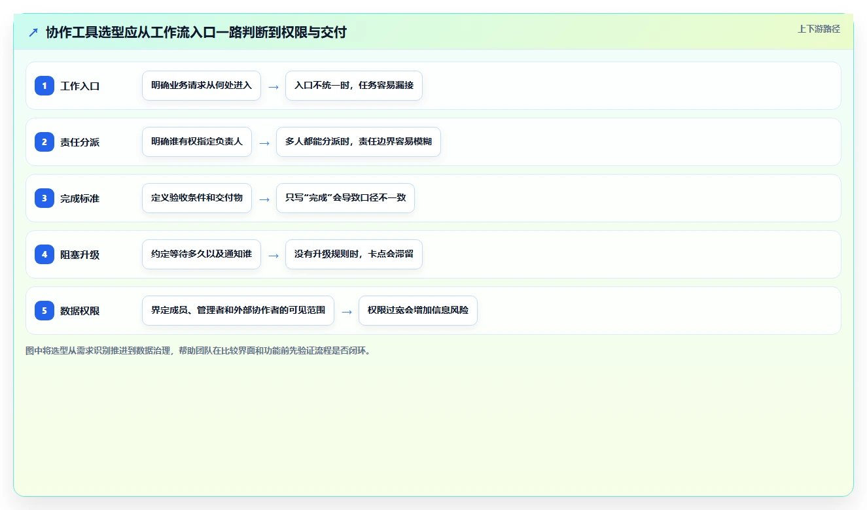Click the arrow in the 阻塞升级 row
Viewport: 867px width, 510px height.
pos(274,255)
